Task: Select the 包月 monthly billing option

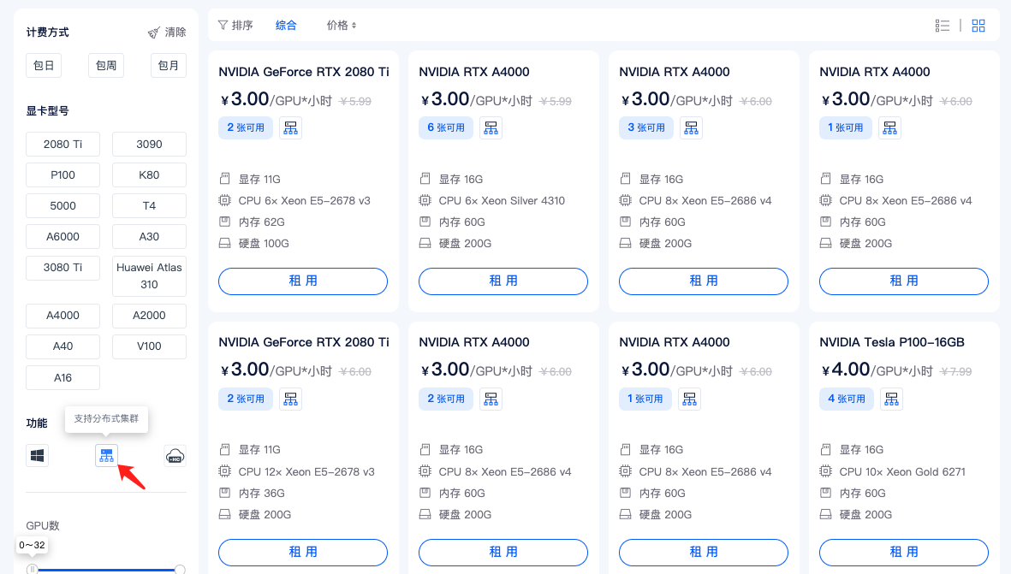Action: pyautogui.click(x=169, y=65)
